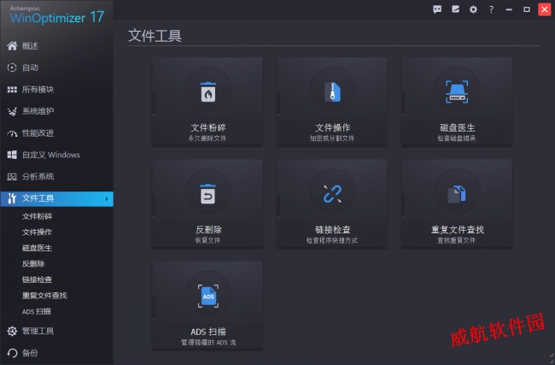Image resolution: width=555 pixels, height=365 pixels.
Task: Click the broom icon beside 系统维护
Action: (x=12, y=112)
